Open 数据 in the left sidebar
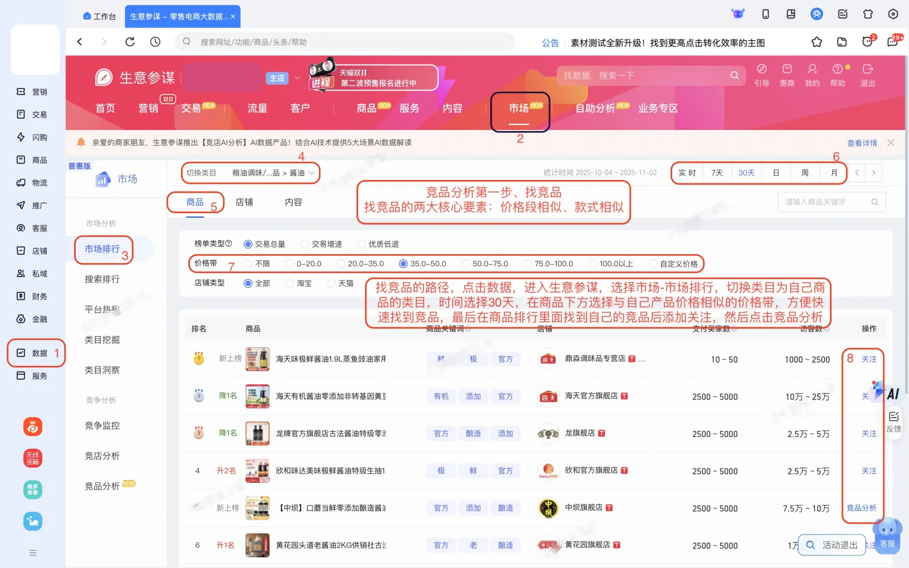909x568 pixels. [x=33, y=353]
